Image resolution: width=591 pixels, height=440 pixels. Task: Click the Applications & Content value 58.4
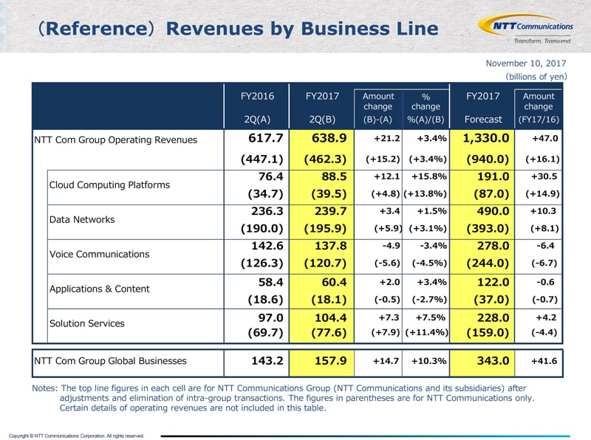point(270,282)
